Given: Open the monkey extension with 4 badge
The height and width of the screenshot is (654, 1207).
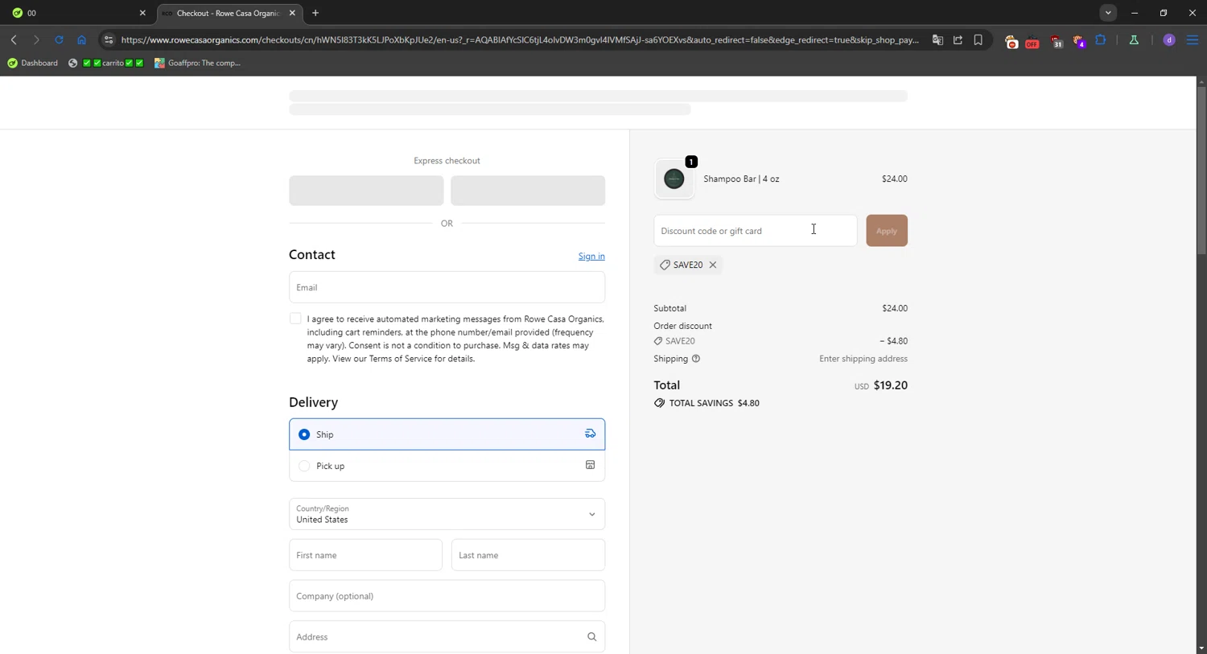Looking at the screenshot, I should tap(1079, 41).
